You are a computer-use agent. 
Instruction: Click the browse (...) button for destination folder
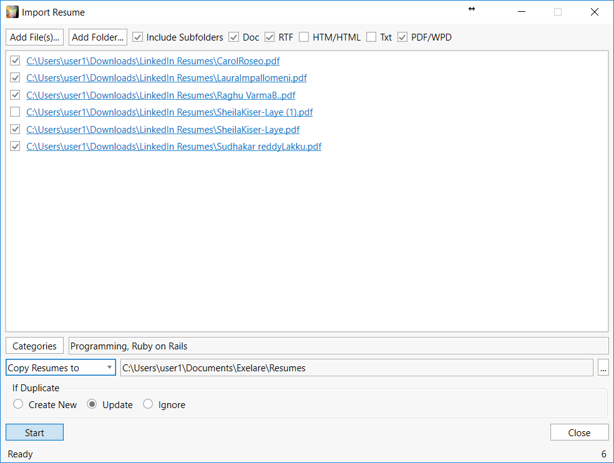[603, 368]
